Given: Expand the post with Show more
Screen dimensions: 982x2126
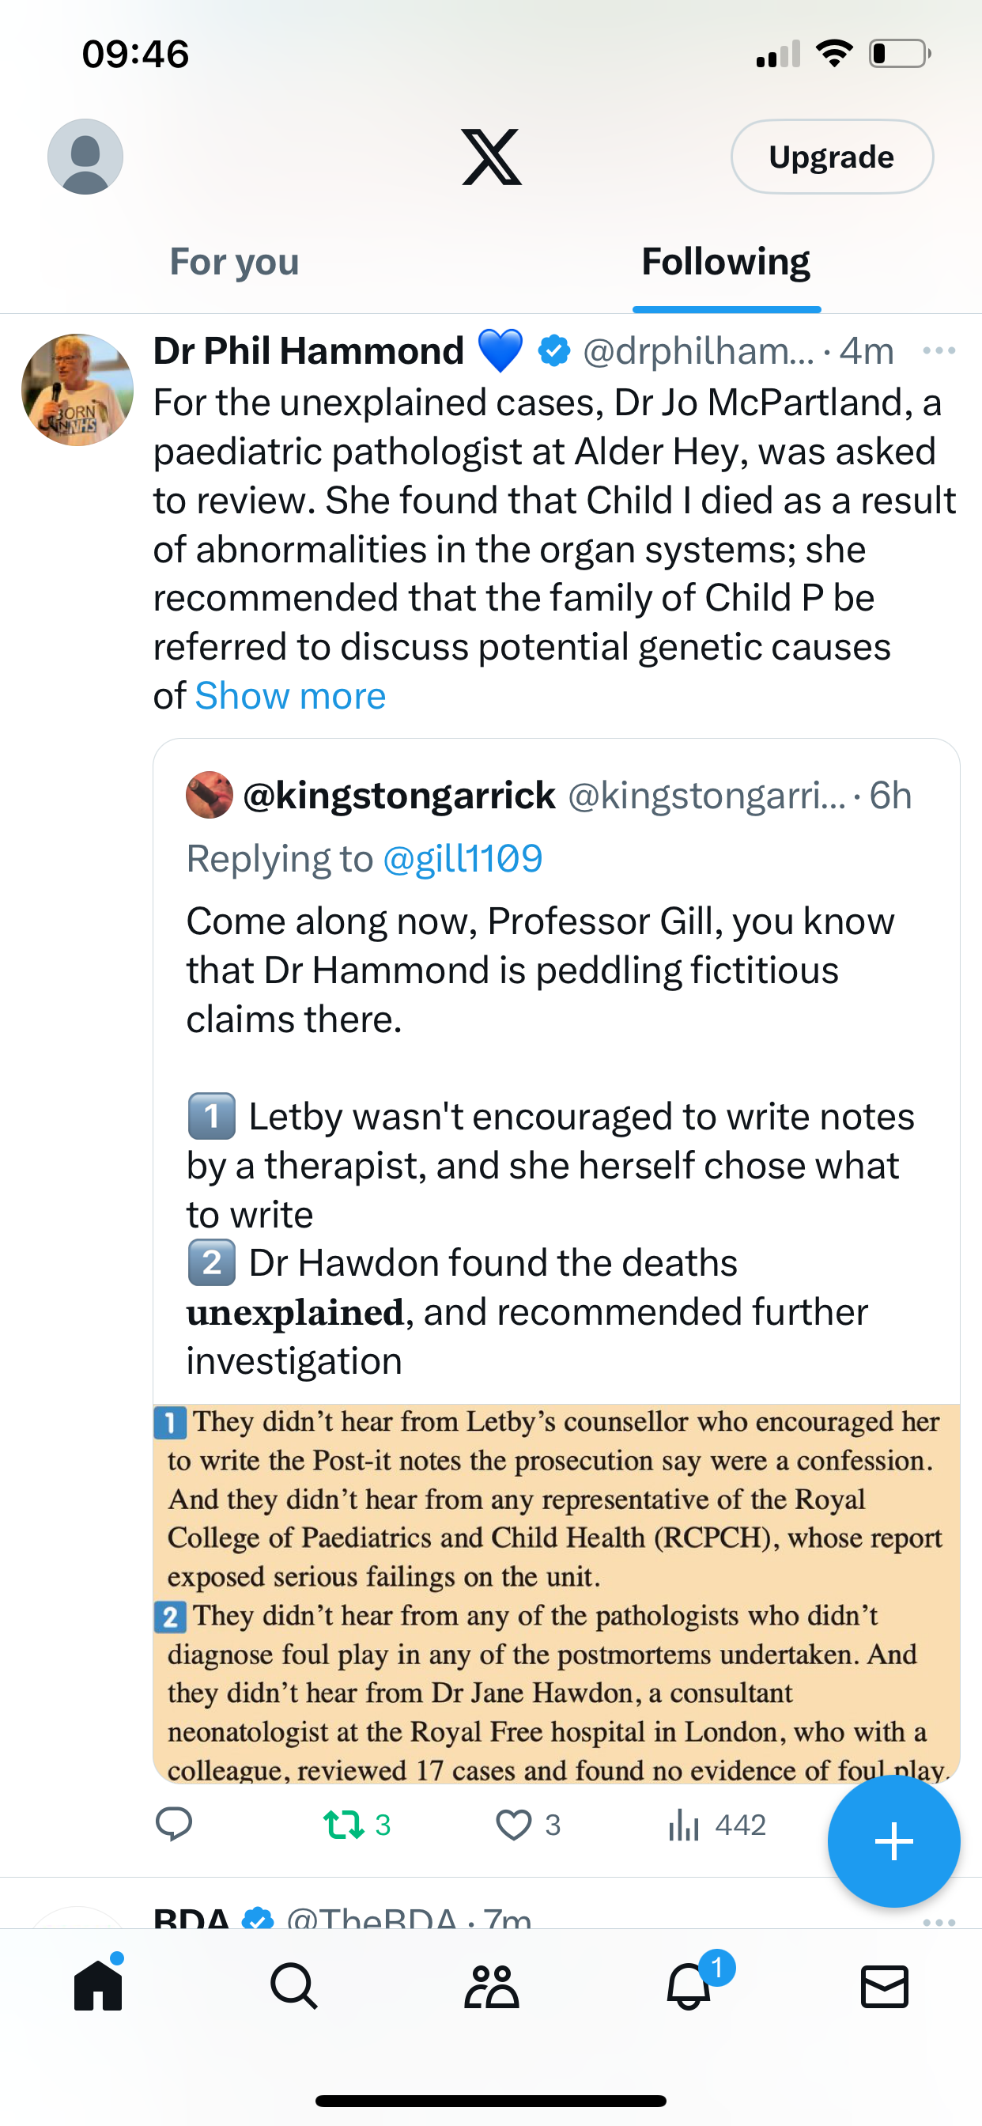Looking at the screenshot, I should [x=290, y=696].
